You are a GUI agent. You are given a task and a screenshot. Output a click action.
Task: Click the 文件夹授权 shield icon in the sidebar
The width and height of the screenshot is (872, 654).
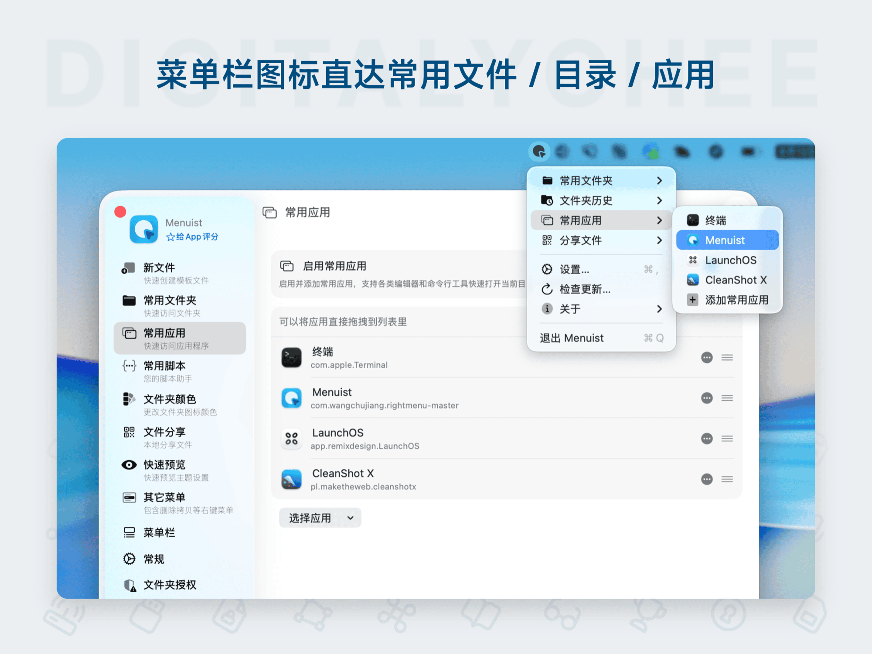coord(129,585)
